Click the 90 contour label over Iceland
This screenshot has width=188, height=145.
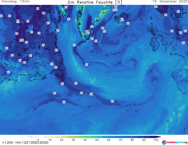click(x=122, y=19)
